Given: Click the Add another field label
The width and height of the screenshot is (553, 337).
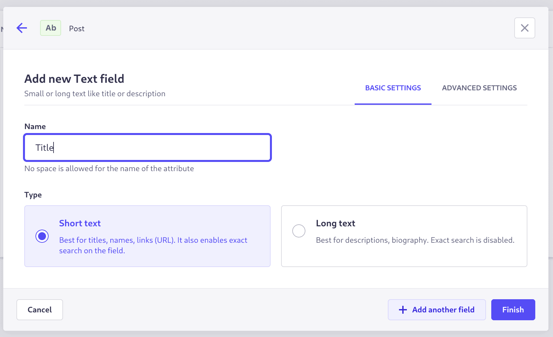Looking at the screenshot, I should coord(443,310).
